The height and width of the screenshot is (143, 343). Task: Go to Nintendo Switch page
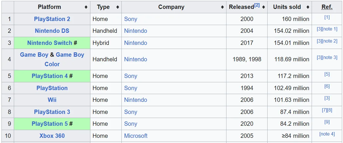pos(49,43)
